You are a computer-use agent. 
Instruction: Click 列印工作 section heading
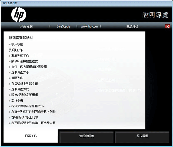16,50
